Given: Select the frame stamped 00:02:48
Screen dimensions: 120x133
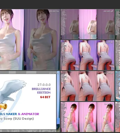Looking at the screenshot, I should (x=88, y=86).
